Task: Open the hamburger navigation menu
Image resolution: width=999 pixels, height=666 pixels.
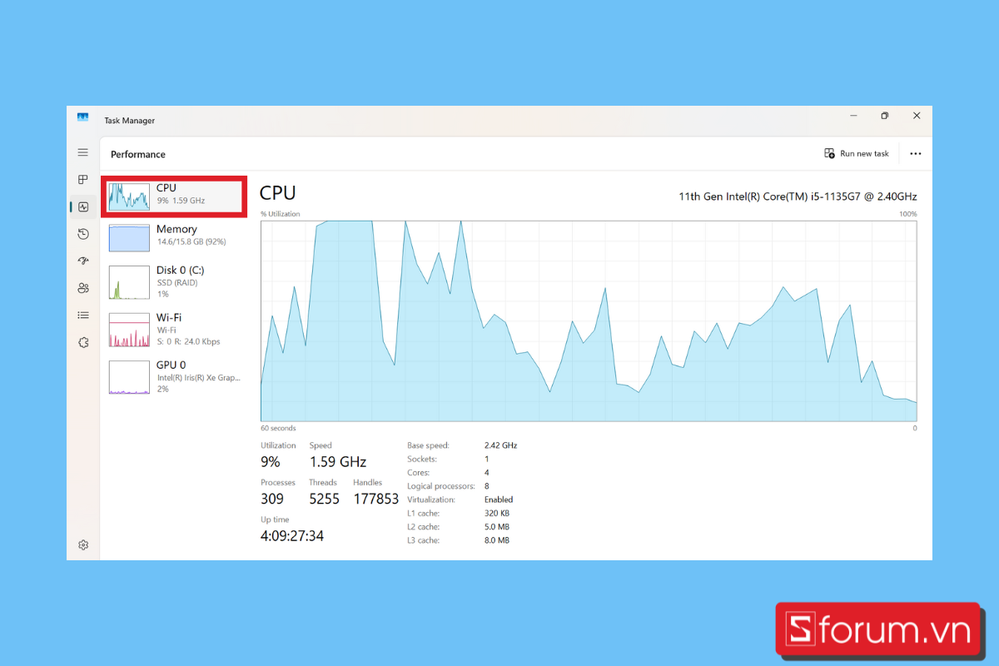Action: (x=83, y=152)
